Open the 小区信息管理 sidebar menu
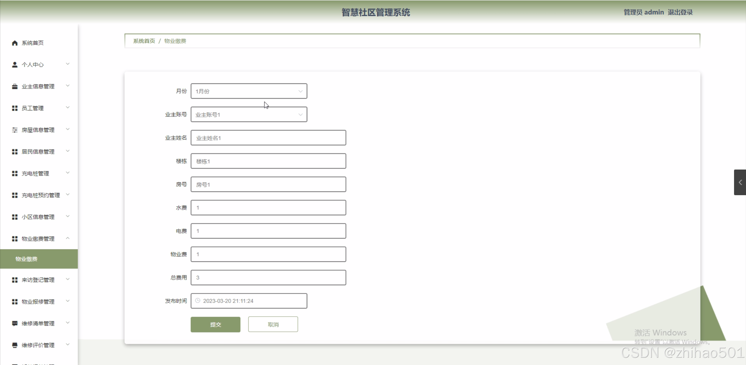Viewport: 746px width, 365px height. 38,217
